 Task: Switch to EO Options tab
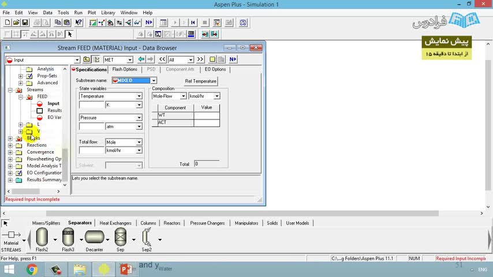[x=215, y=69]
